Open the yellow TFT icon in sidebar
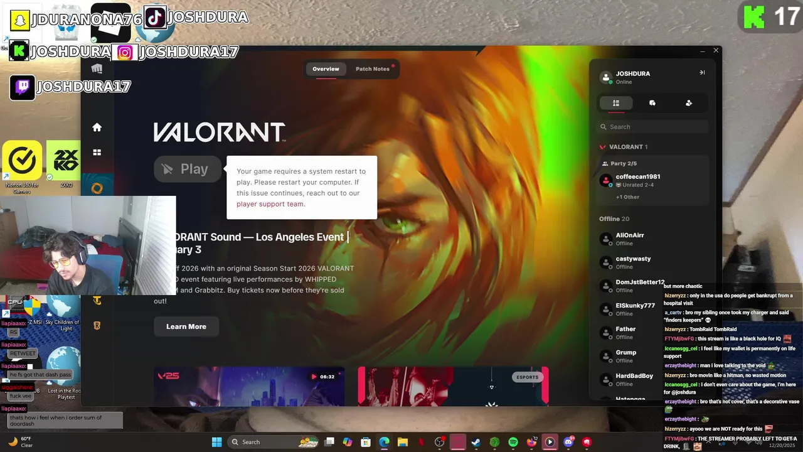The height and width of the screenshot is (452, 803). pyautogui.click(x=97, y=301)
